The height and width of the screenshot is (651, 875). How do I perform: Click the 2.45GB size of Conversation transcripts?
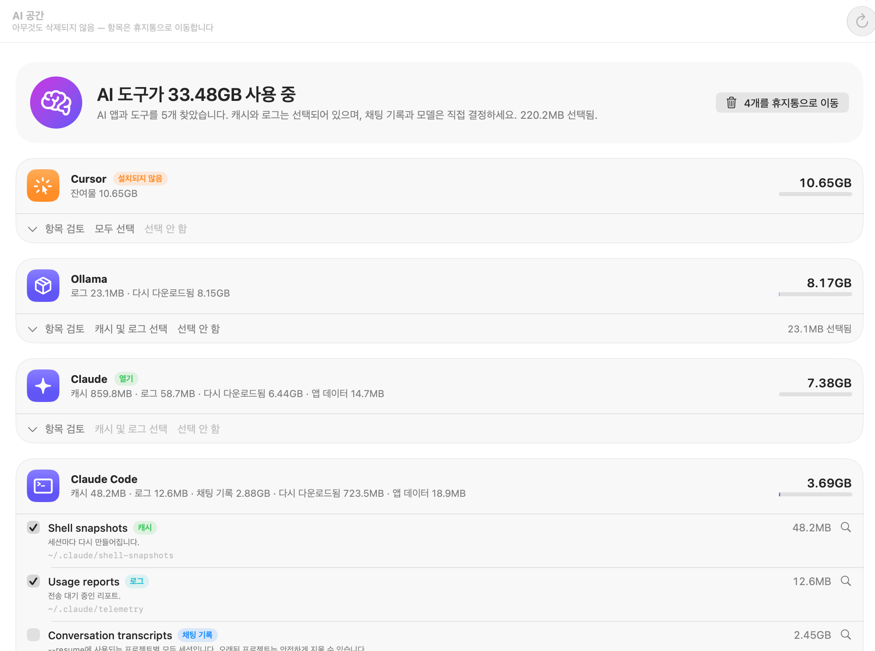pos(812,635)
